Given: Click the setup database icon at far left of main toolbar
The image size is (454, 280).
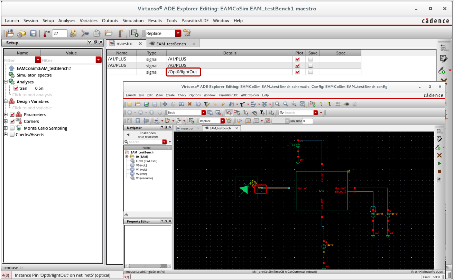Looking at the screenshot, I should [10, 33].
